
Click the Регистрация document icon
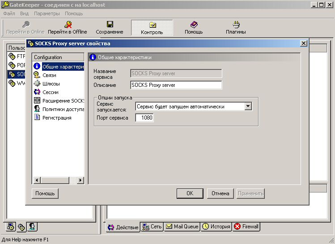click(37, 117)
